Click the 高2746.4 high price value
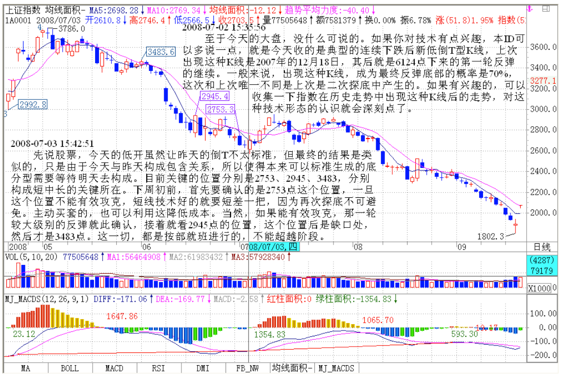The image size is (562, 375). point(147,21)
